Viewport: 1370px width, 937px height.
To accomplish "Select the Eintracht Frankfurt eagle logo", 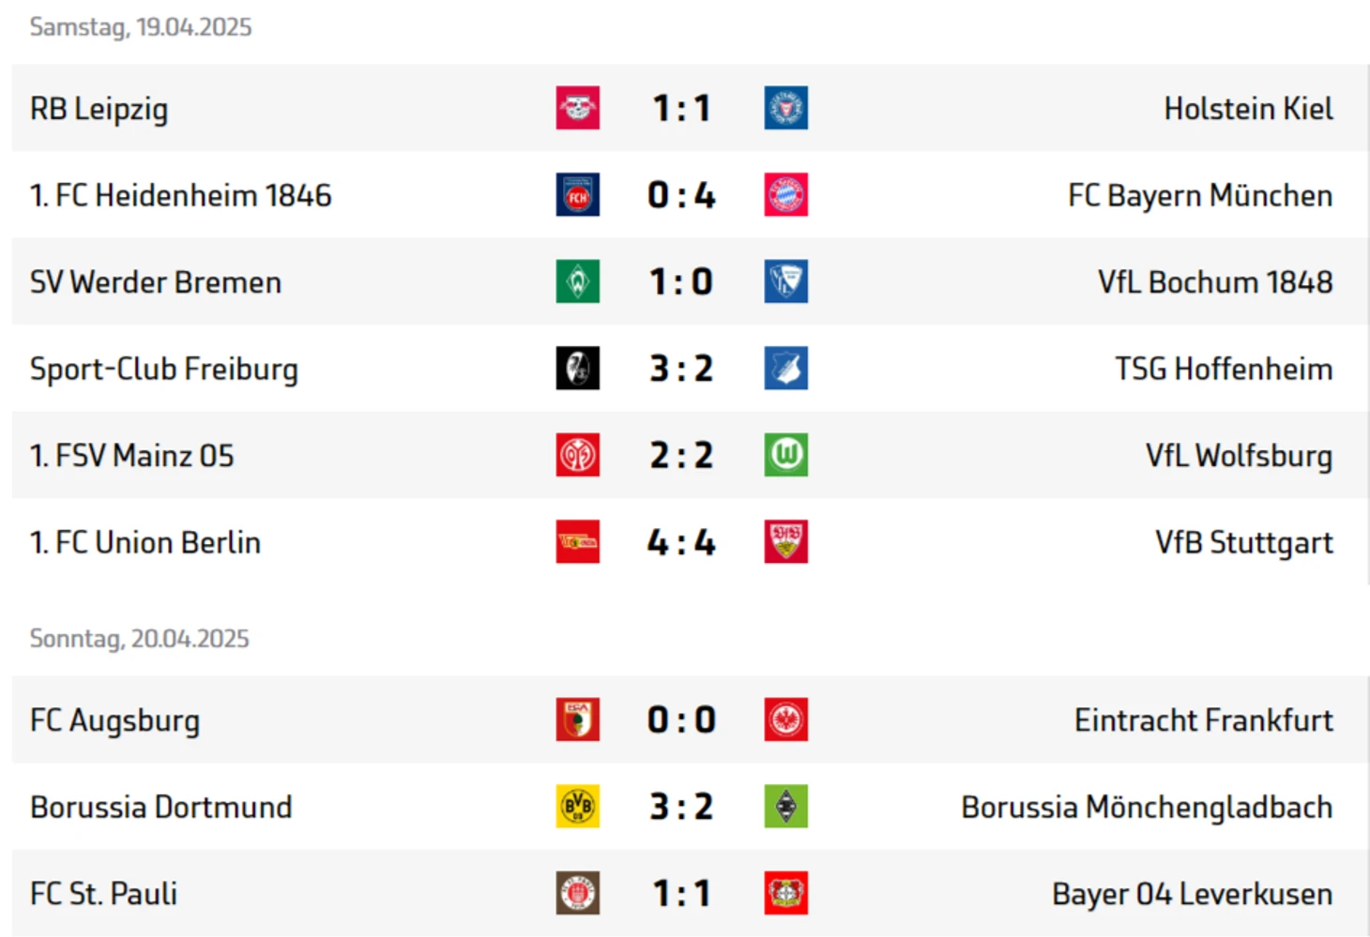I will 785,719.
